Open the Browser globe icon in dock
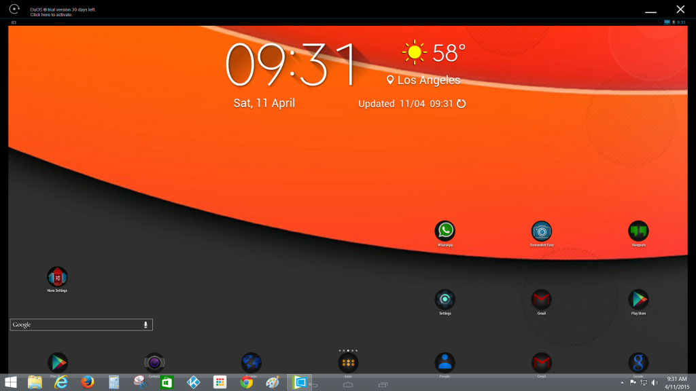 [251, 362]
